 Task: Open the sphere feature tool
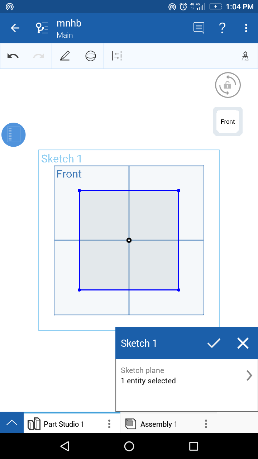(91, 56)
